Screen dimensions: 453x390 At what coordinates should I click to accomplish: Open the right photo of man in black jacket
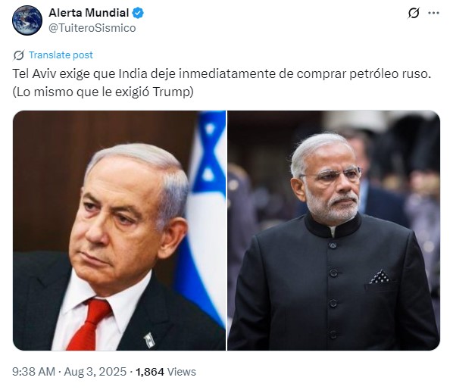pyautogui.click(x=333, y=230)
